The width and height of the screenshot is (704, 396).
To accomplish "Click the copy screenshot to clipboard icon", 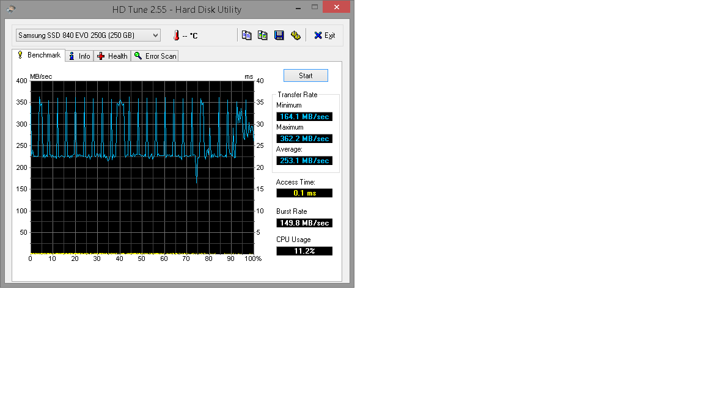I will (x=263, y=35).
